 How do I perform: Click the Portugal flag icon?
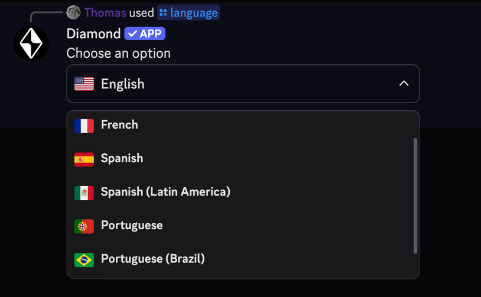tap(84, 226)
